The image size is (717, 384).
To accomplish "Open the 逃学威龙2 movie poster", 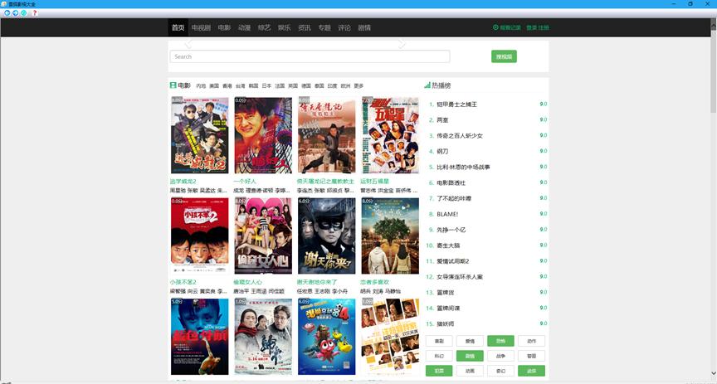I will point(199,135).
